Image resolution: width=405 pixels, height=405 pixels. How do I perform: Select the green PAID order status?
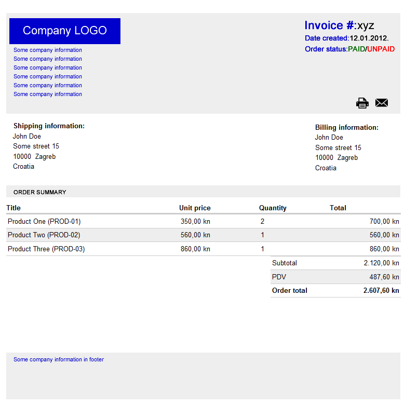(356, 49)
